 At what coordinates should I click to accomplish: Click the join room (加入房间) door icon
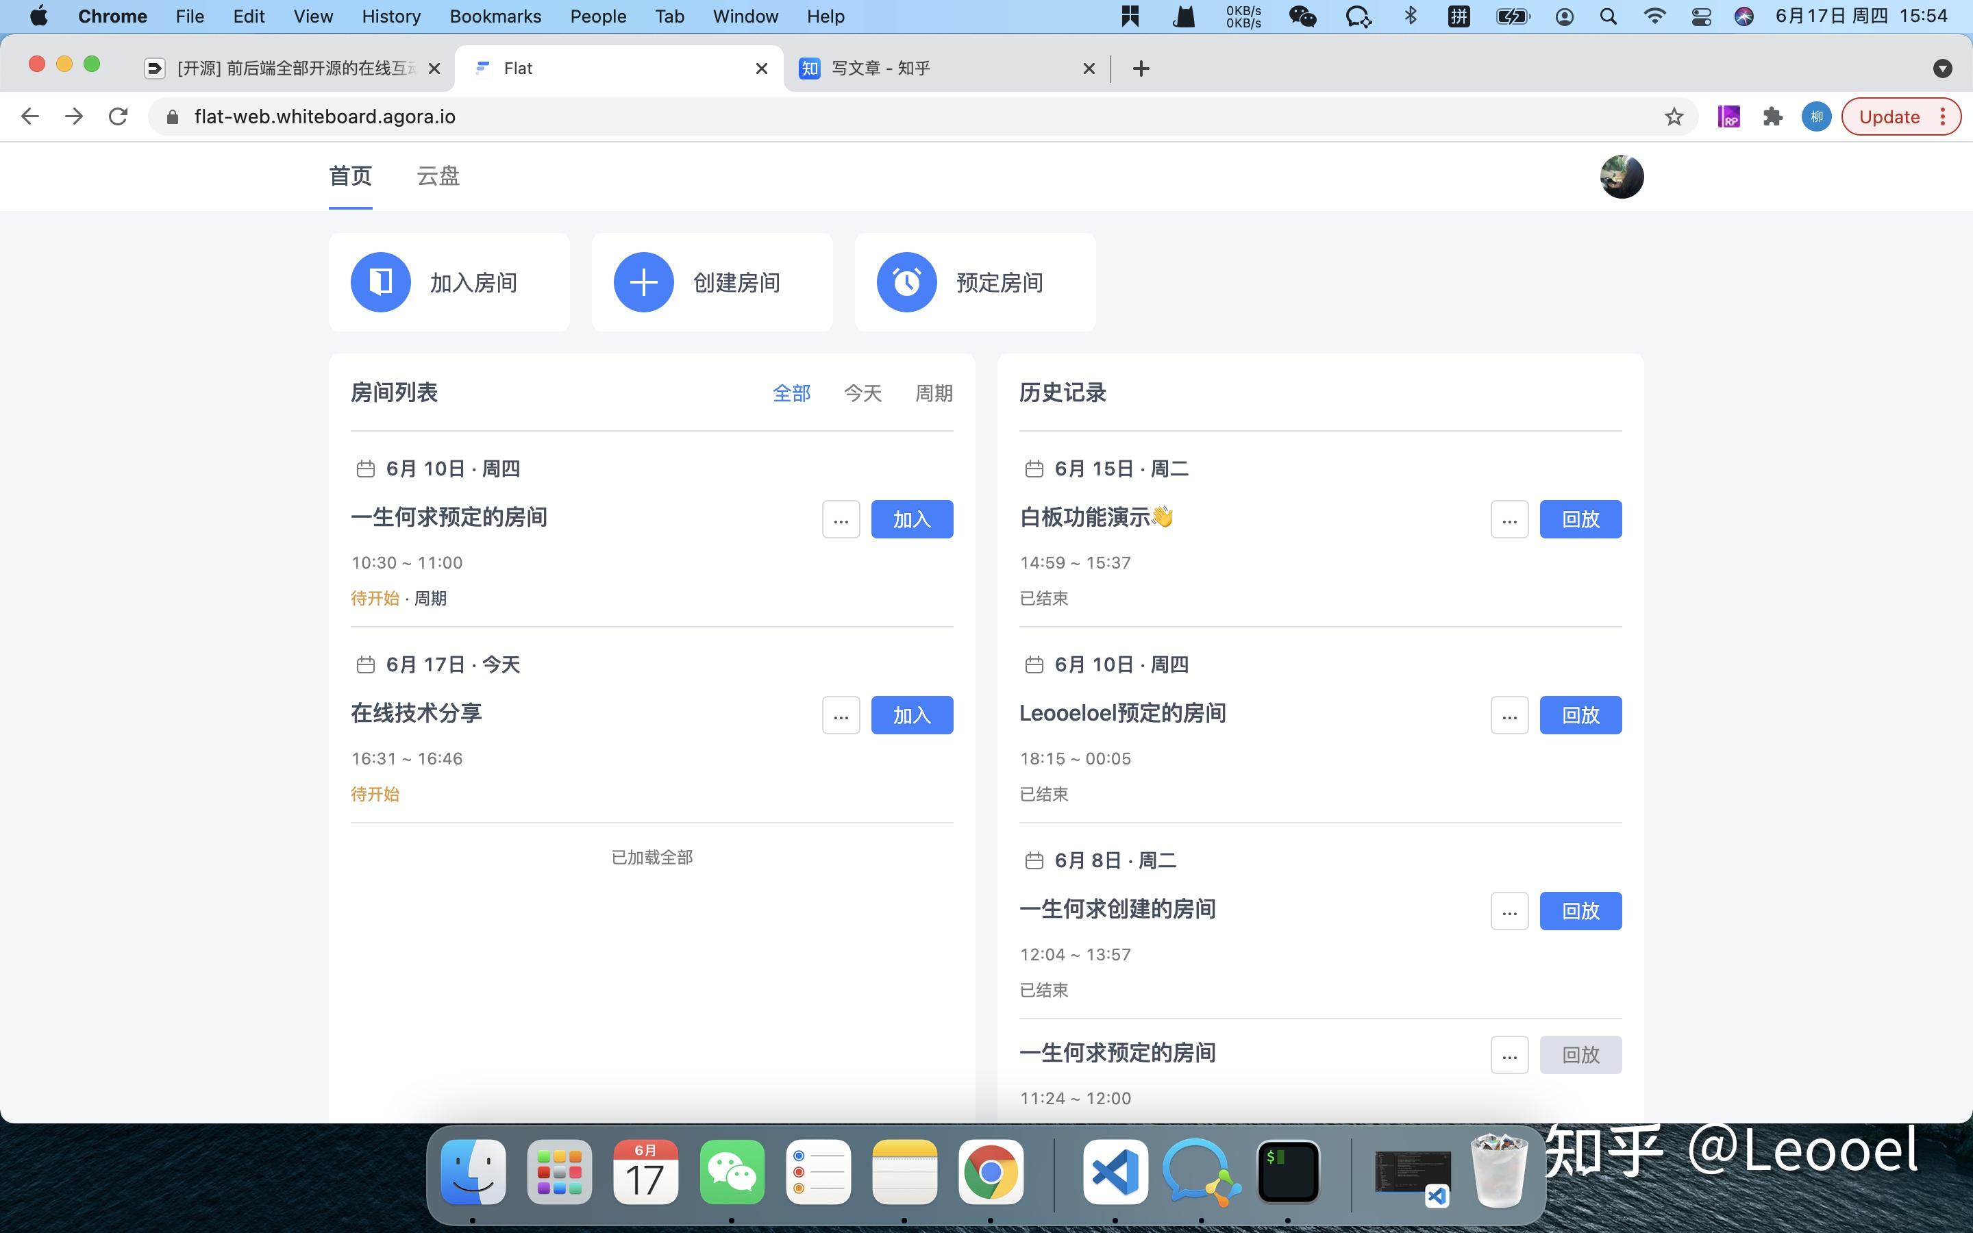pos(380,282)
